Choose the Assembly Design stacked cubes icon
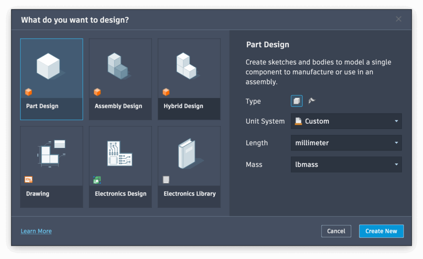This screenshot has width=423, height=259. pyautogui.click(x=117, y=66)
